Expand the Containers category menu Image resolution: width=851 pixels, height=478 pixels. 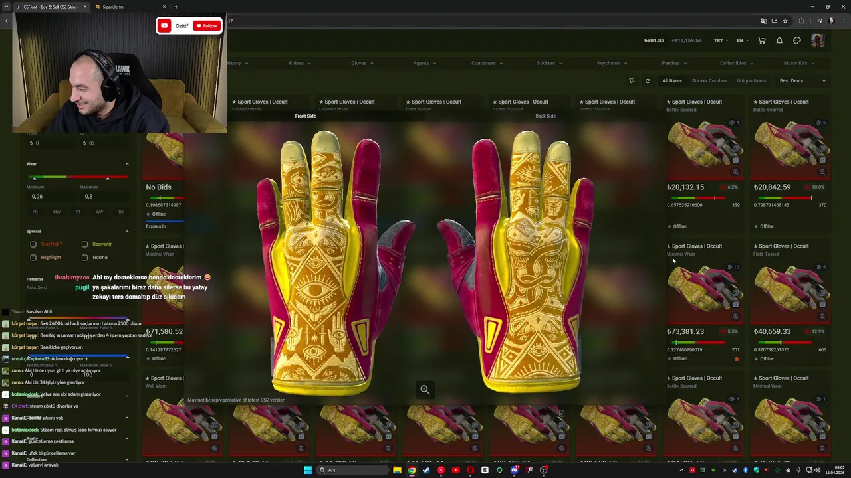point(487,63)
